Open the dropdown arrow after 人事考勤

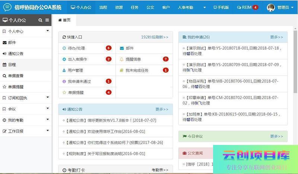click(204, 7)
